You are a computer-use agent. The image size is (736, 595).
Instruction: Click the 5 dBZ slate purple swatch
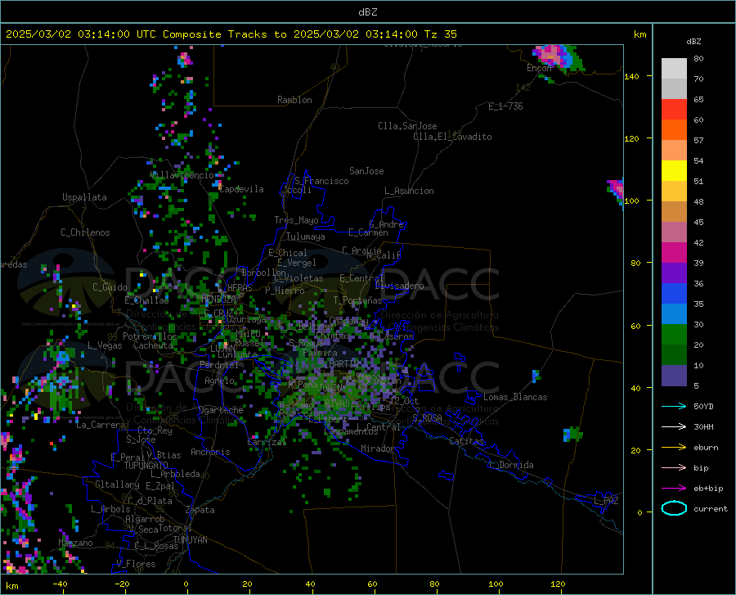(x=674, y=376)
